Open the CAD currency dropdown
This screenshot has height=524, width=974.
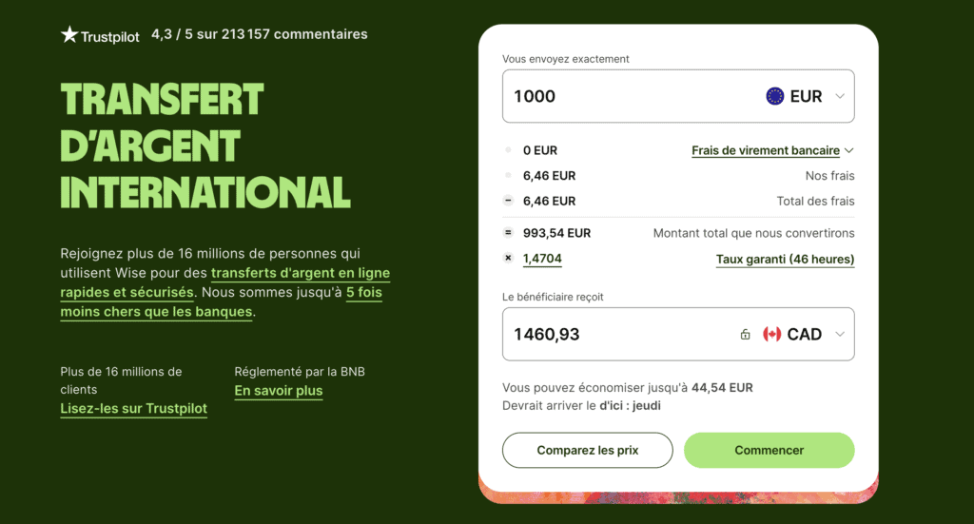(x=839, y=334)
